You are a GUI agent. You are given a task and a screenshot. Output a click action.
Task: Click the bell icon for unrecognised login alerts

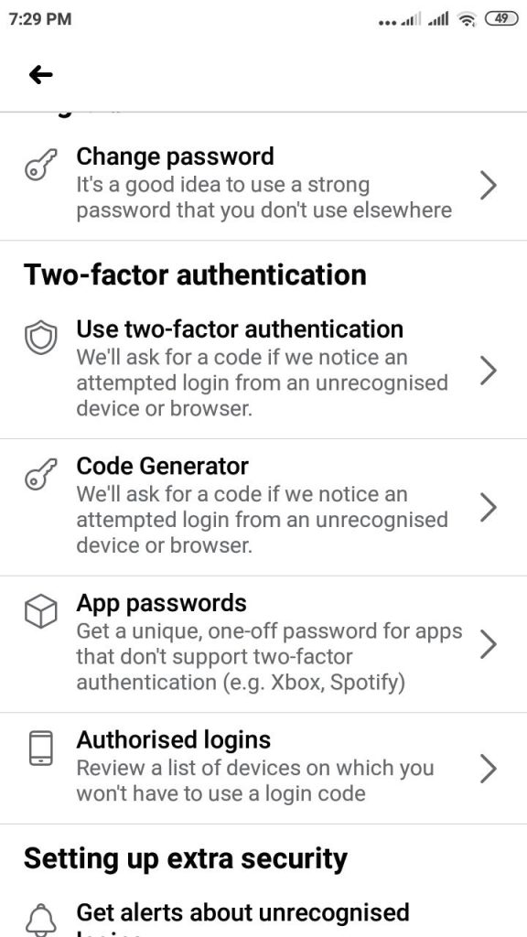pyautogui.click(x=40, y=921)
